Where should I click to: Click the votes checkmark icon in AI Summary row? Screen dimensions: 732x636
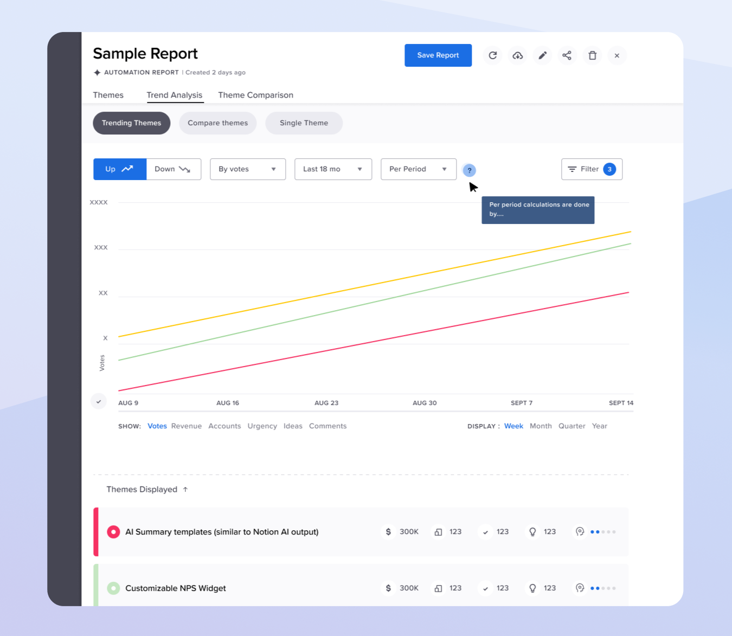(485, 532)
